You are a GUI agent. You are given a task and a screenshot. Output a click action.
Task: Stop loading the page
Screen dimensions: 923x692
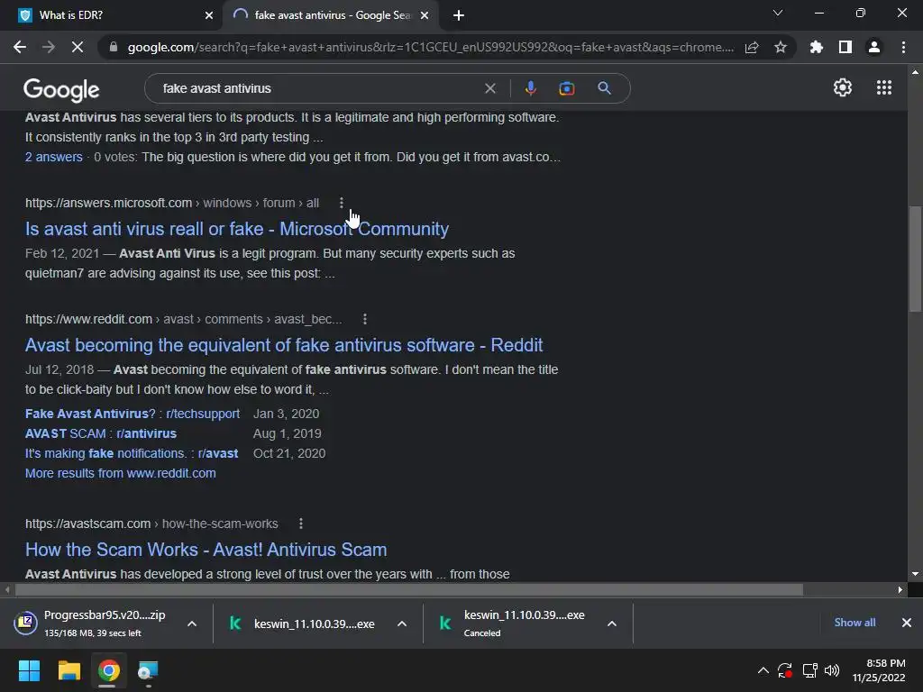click(78, 47)
